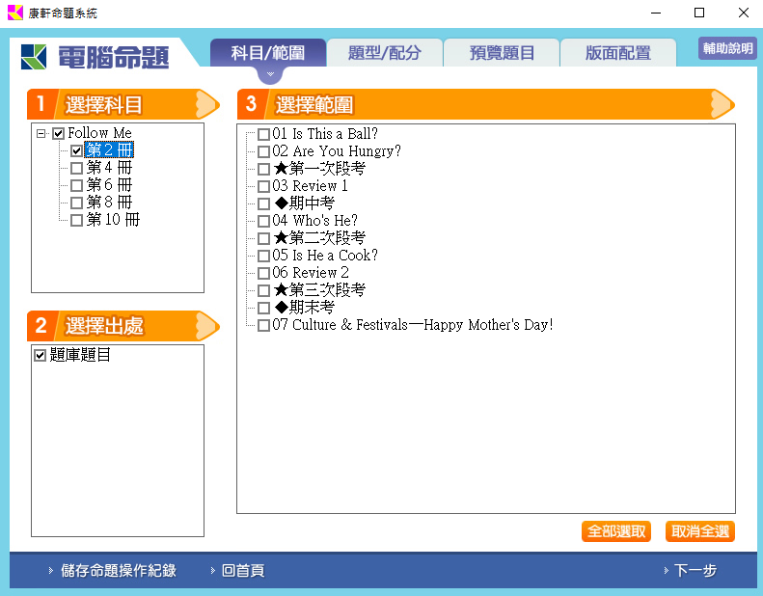The width and height of the screenshot is (763, 596).
Task: Open the 題型/配分 tab
Action: click(x=385, y=52)
